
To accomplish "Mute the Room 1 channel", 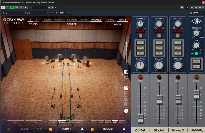I will (159, 77).
